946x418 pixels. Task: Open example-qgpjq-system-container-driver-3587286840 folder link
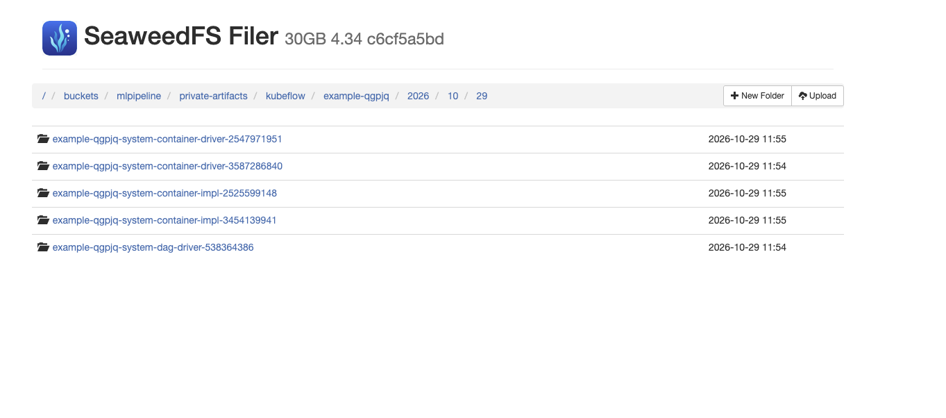167,166
